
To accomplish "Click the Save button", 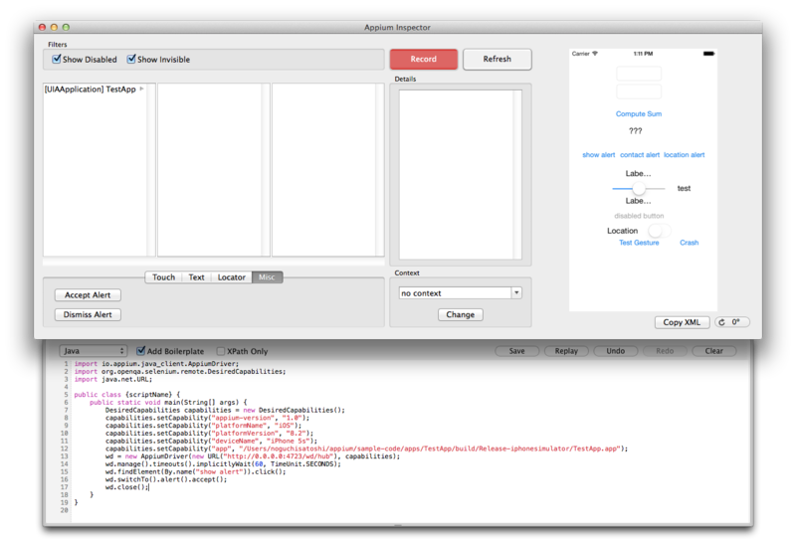I will 516,351.
